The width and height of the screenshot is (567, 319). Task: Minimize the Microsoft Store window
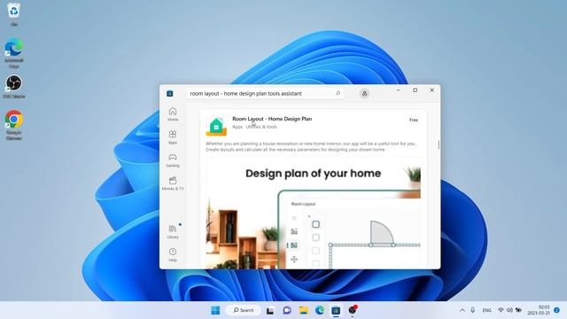[x=399, y=90]
